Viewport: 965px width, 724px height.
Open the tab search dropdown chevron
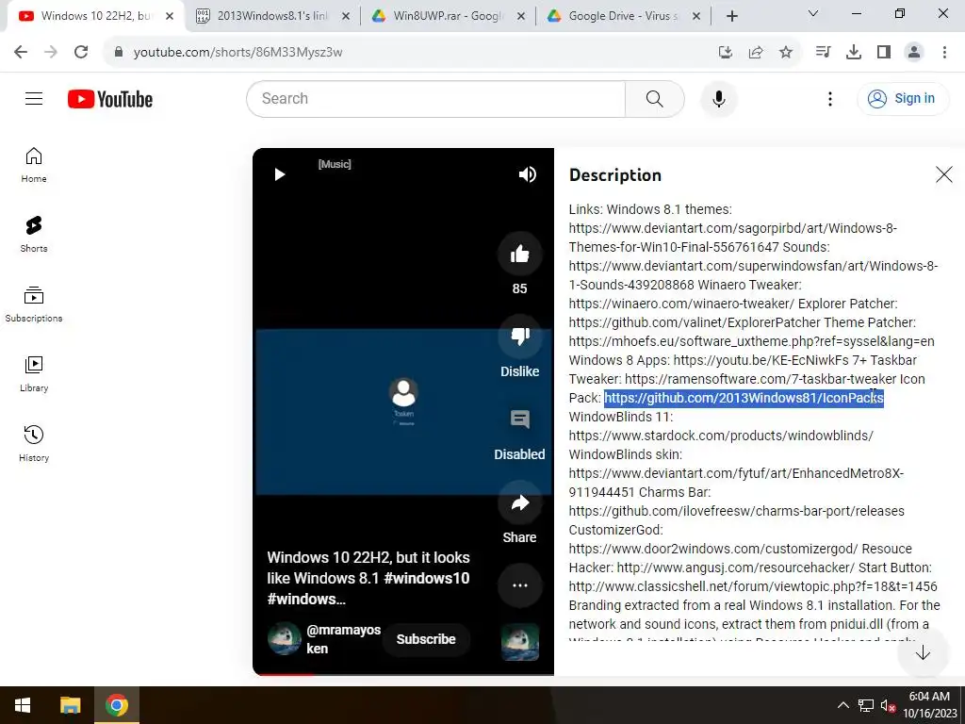coord(813,13)
